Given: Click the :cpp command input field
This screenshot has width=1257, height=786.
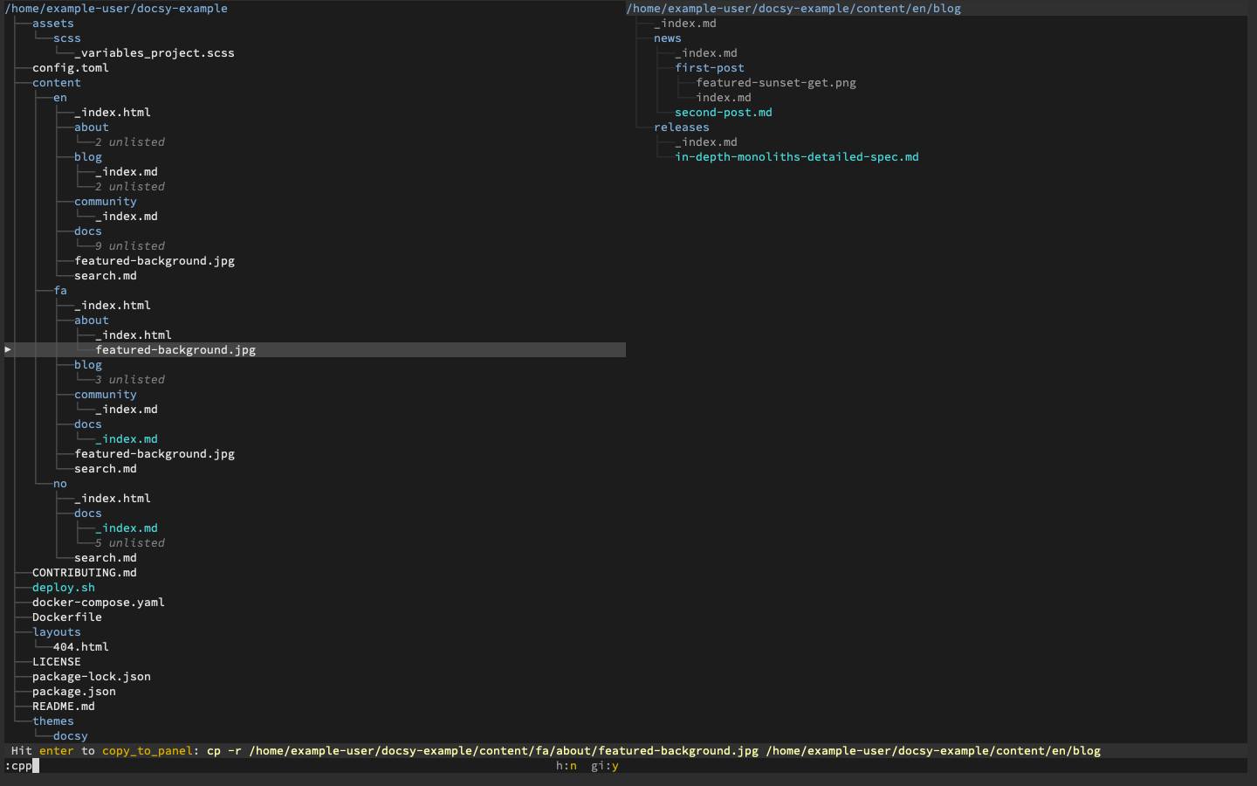Looking at the screenshot, I should pyautogui.click(x=21, y=766).
